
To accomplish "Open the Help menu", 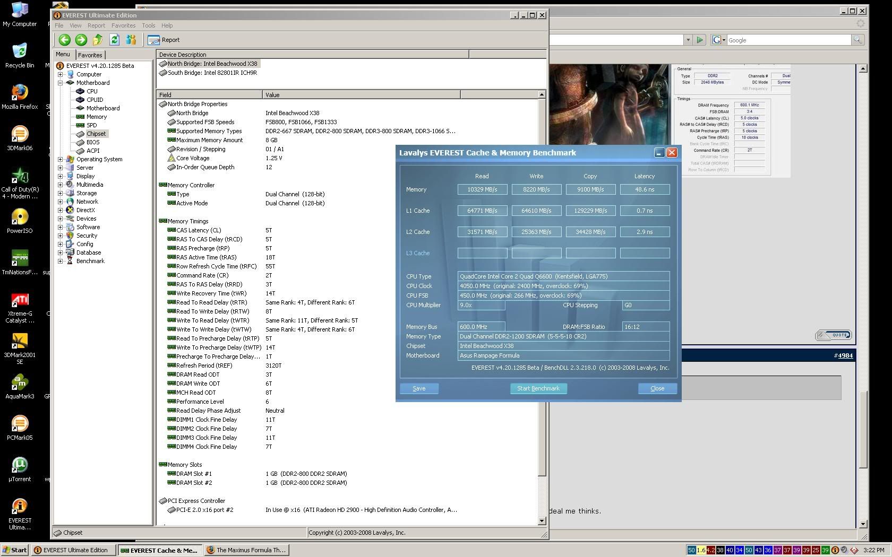I will click(167, 25).
